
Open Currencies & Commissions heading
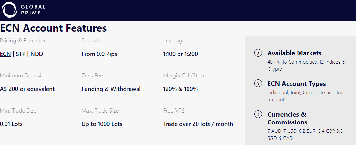(x=287, y=118)
